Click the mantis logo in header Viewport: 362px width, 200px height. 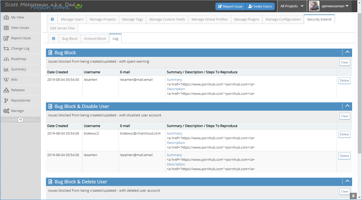79,6
